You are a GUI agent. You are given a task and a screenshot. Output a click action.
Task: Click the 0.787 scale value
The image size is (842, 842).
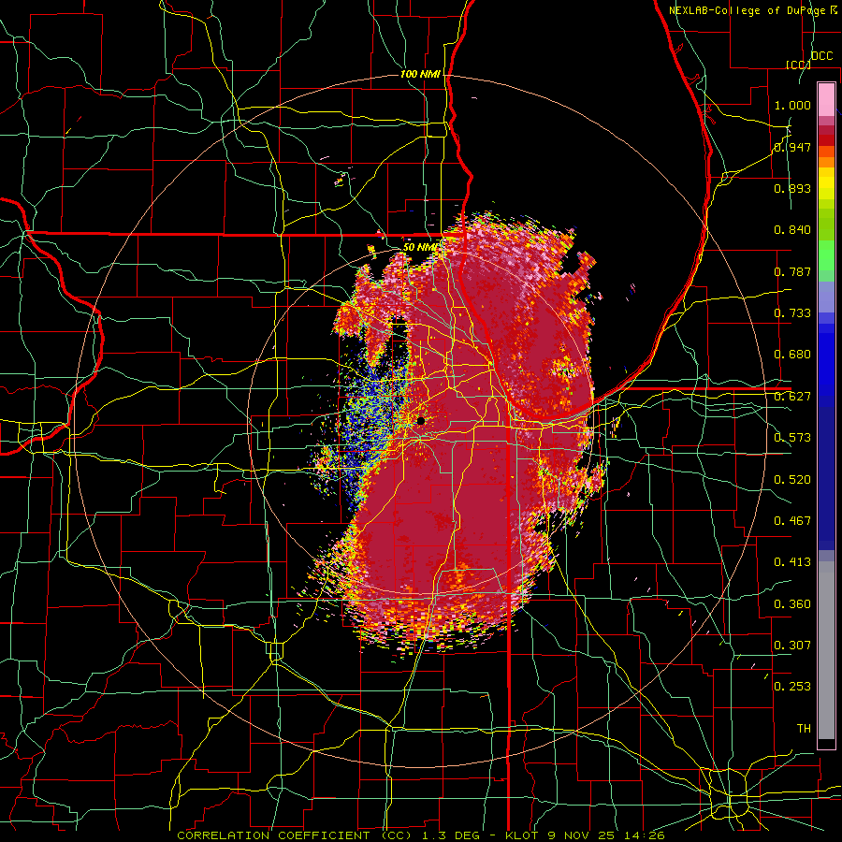click(792, 271)
